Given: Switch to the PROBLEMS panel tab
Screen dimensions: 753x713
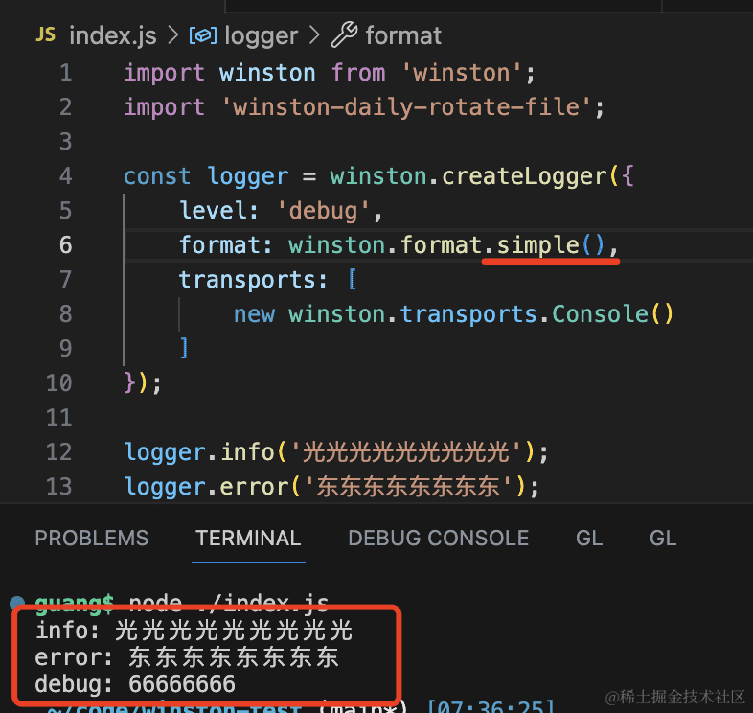Looking at the screenshot, I should (x=92, y=539).
